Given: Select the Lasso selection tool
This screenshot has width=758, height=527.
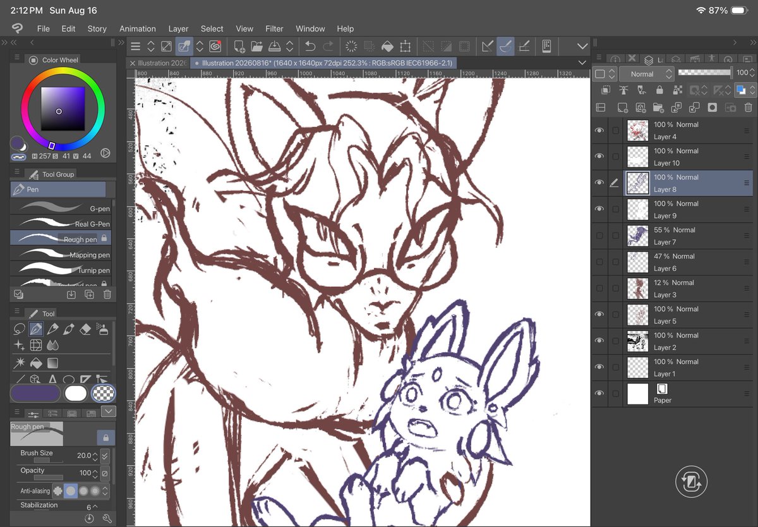Looking at the screenshot, I should [x=19, y=329].
